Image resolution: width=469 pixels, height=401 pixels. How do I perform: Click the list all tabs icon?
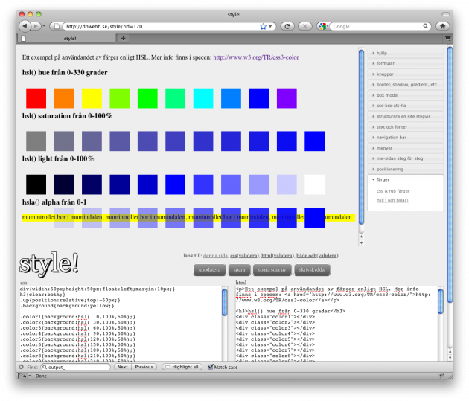[x=447, y=38]
